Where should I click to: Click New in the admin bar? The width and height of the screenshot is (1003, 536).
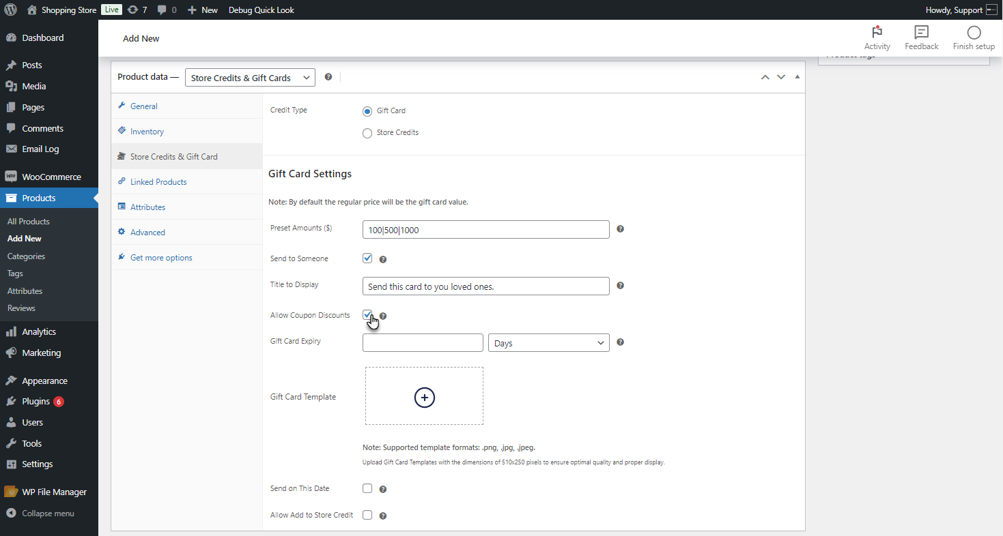203,10
